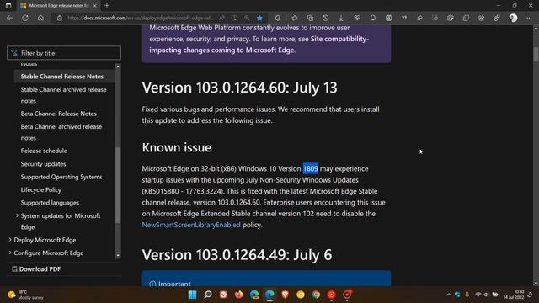Launch Vivaldi from taskbar
Image resolution: width=539 pixels, height=303 pixels.
click(223, 295)
